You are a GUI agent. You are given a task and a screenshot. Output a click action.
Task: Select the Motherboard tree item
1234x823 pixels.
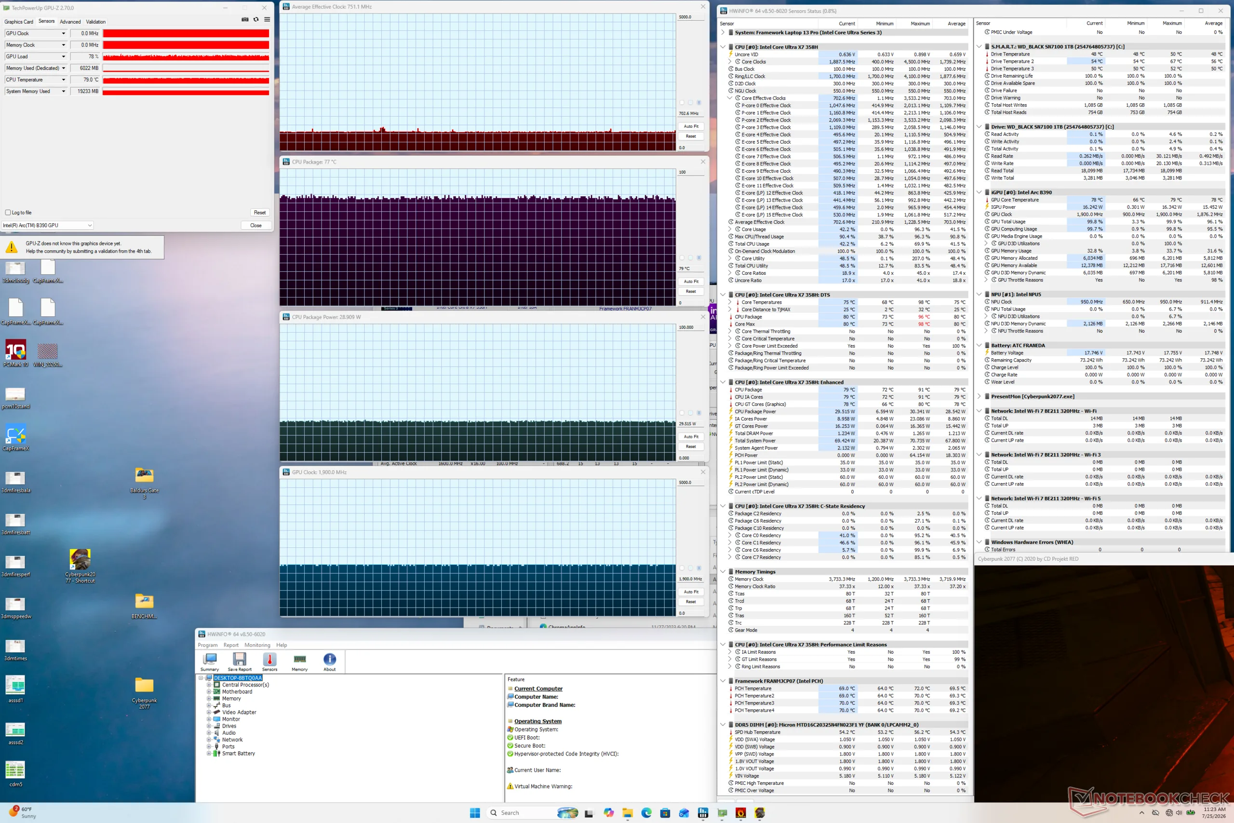[x=237, y=692]
